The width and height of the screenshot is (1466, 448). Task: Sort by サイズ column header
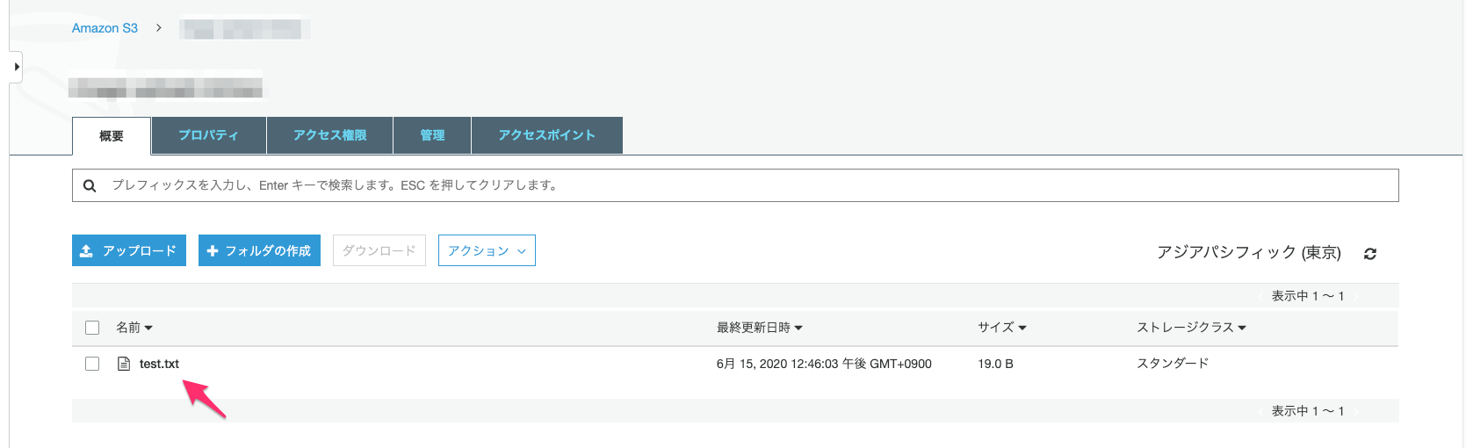pyautogui.click(x=1002, y=328)
